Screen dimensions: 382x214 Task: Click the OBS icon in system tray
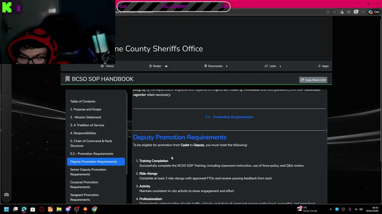click(x=343, y=209)
